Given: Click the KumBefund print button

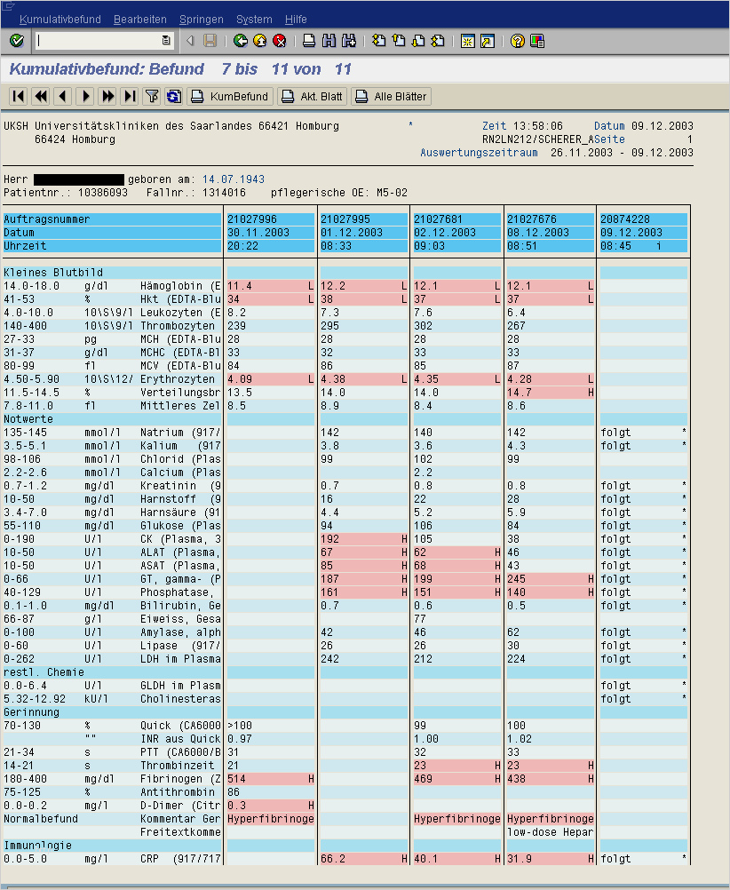Looking at the screenshot, I should [230, 97].
